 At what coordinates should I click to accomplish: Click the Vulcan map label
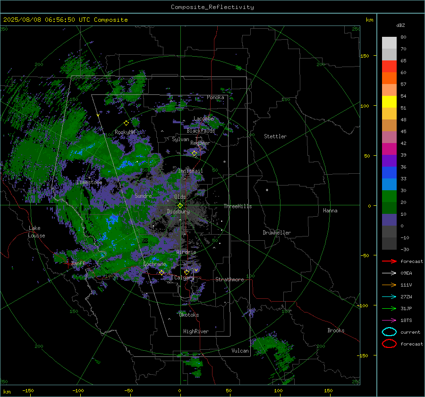tap(240, 351)
